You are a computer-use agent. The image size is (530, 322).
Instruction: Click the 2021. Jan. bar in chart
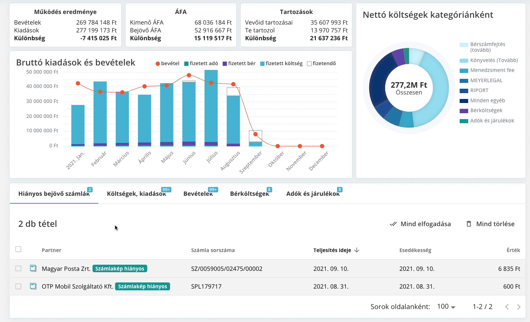(x=78, y=126)
